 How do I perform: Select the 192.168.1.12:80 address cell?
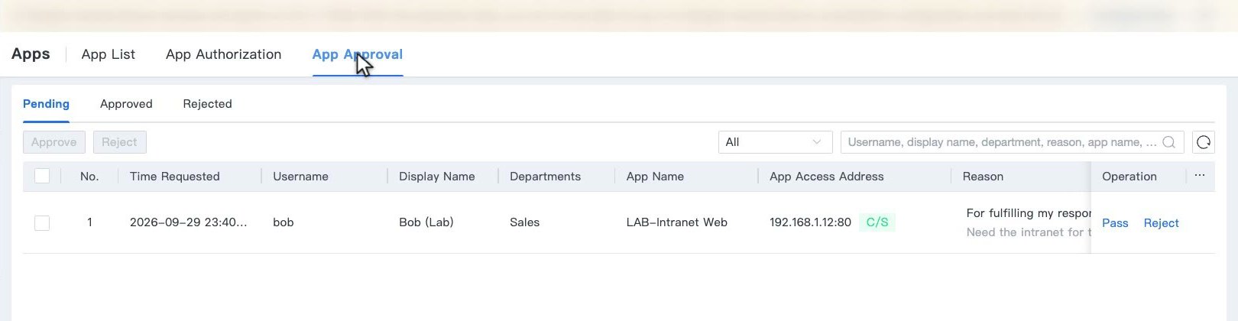click(x=810, y=222)
